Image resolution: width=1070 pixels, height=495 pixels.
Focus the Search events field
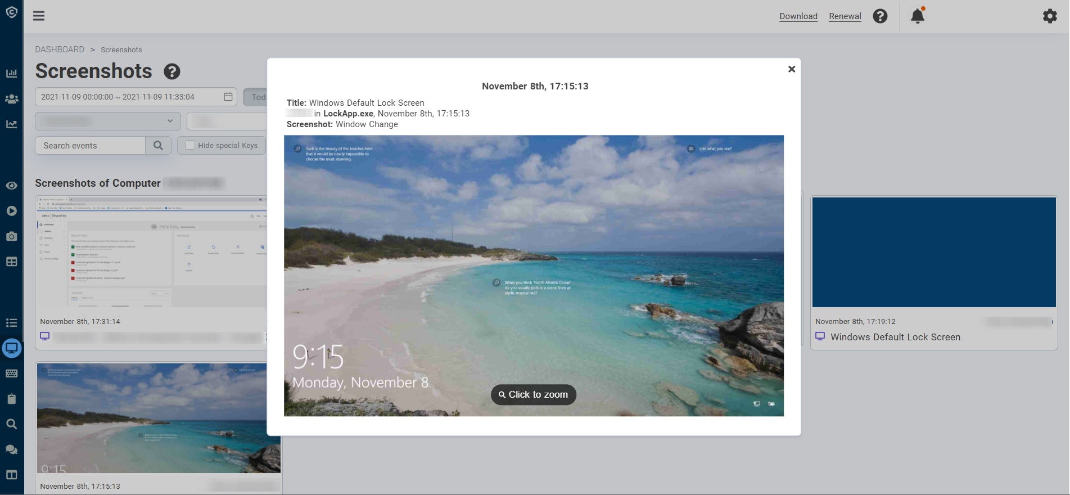(91, 145)
